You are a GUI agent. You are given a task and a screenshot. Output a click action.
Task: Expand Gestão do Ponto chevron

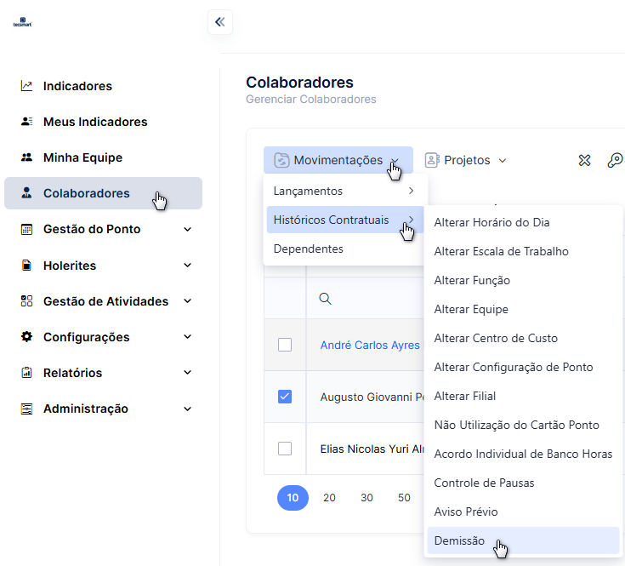(187, 229)
